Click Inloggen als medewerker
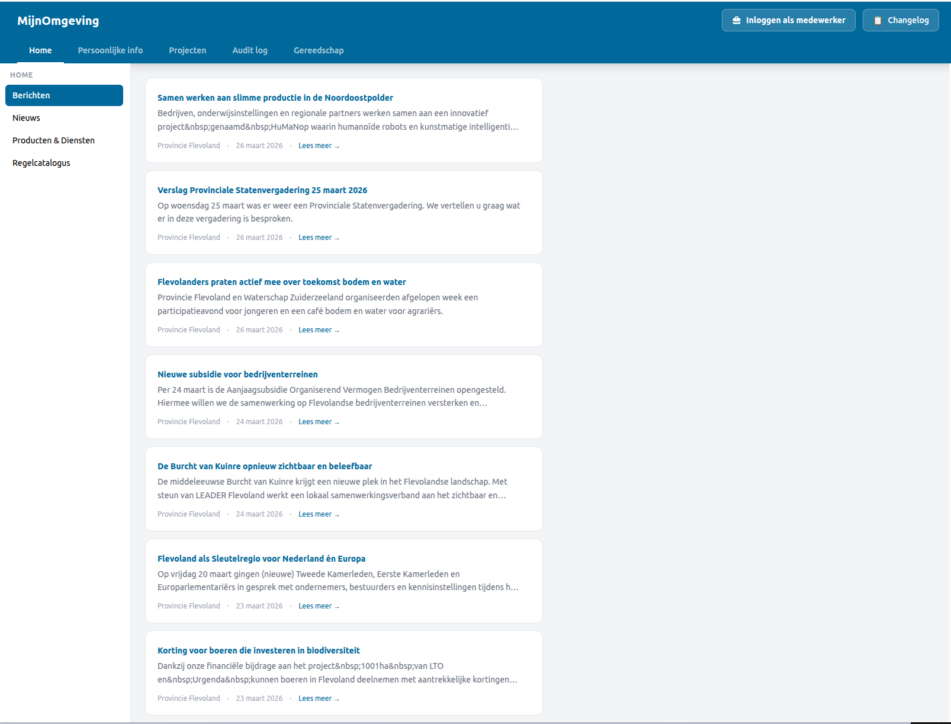Screen dimensions: 951x724 pos(788,20)
